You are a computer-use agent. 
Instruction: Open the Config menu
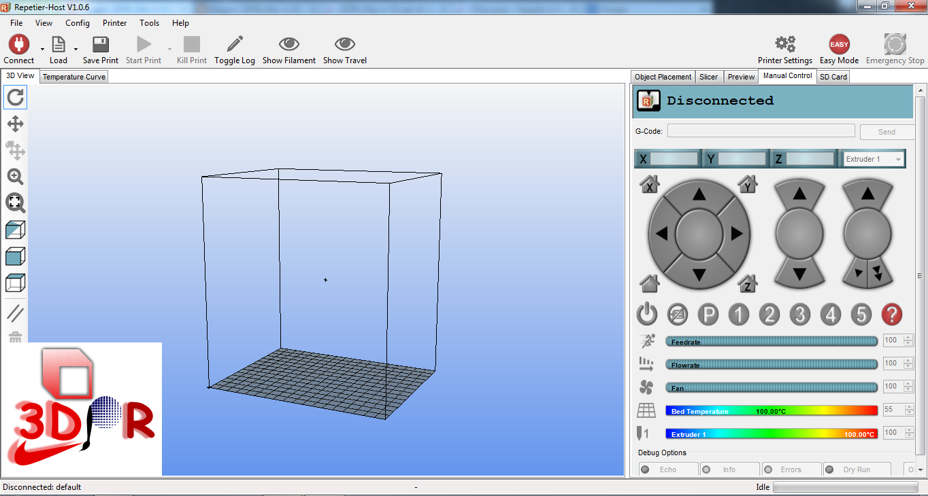click(77, 22)
